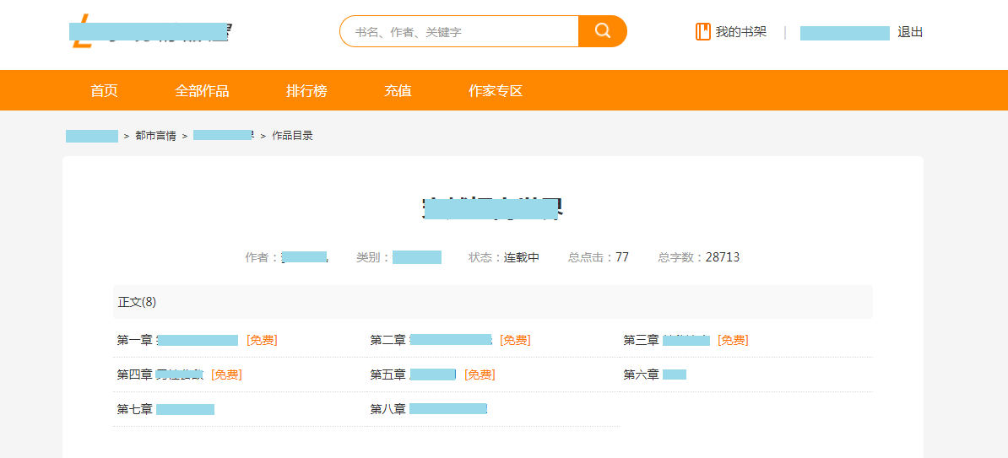
Task: Open 第一章 chapter link
Action: pyautogui.click(x=178, y=340)
